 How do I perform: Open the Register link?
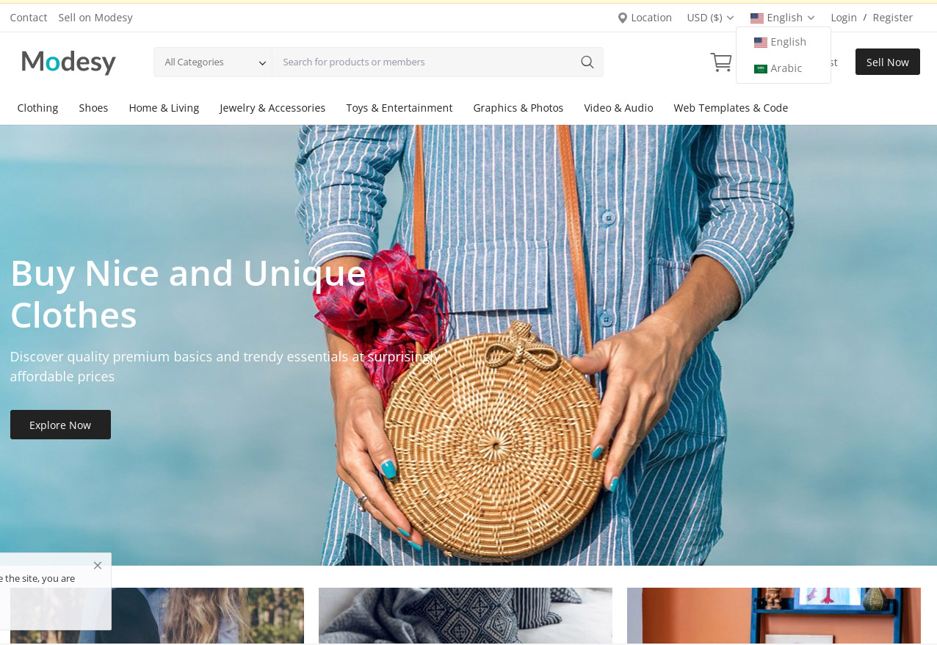point(893,18)
